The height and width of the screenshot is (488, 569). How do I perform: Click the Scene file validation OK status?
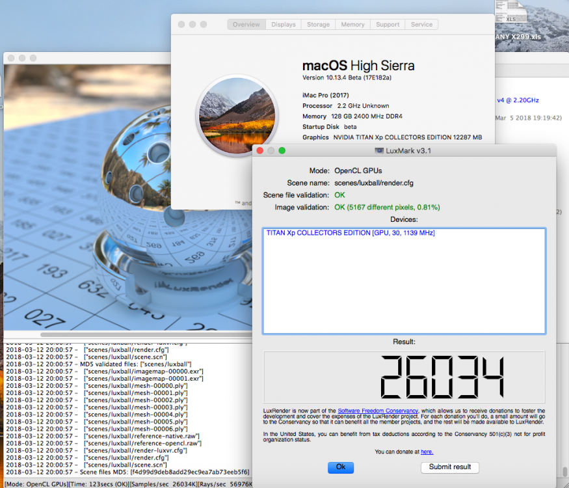(339, 195)
